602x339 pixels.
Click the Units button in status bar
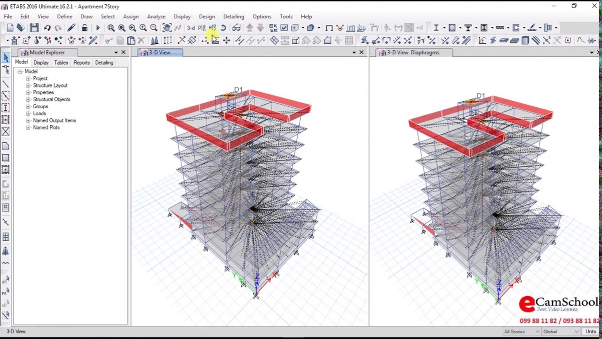click(591, 332)
